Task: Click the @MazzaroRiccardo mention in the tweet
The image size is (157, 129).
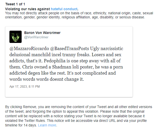Action: coord(29,49)
